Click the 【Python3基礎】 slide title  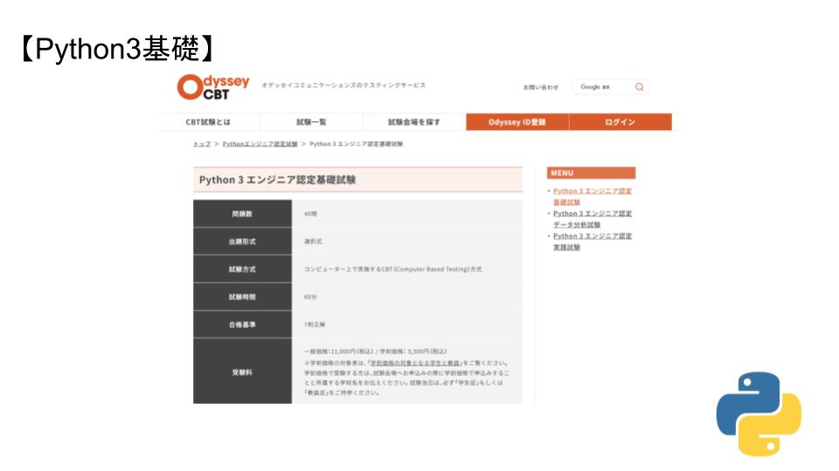coord(116,49)
